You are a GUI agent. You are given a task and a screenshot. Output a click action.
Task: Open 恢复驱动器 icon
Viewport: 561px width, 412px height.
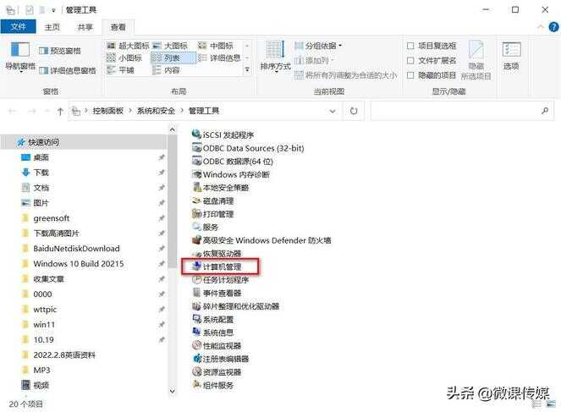pyautogui.click(x=196, y=253)
